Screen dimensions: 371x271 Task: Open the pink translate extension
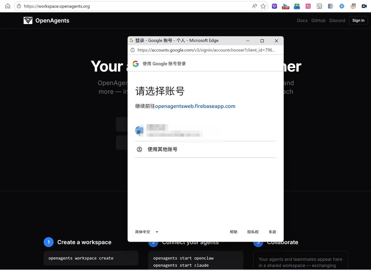(308, 6)
